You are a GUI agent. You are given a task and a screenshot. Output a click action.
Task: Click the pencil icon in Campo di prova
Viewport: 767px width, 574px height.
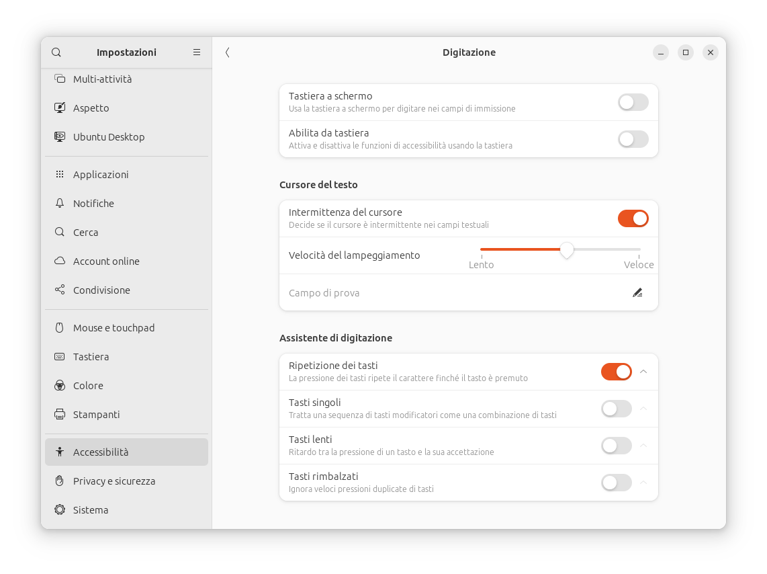637,292
